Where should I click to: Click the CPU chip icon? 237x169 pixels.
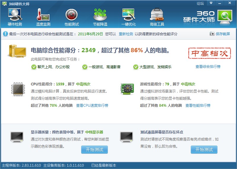click(18, 89)
